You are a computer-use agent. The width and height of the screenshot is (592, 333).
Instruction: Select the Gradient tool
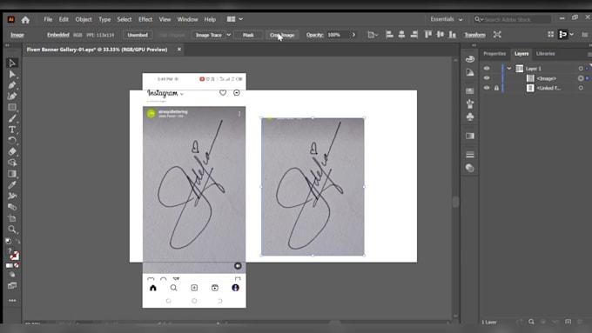coord(12,174)
